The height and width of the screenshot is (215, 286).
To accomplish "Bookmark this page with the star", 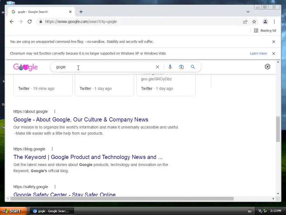I will click(x=254, y=22).
